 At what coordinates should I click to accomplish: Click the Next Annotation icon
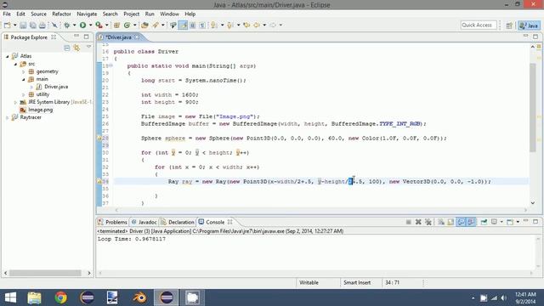(214, 25)
